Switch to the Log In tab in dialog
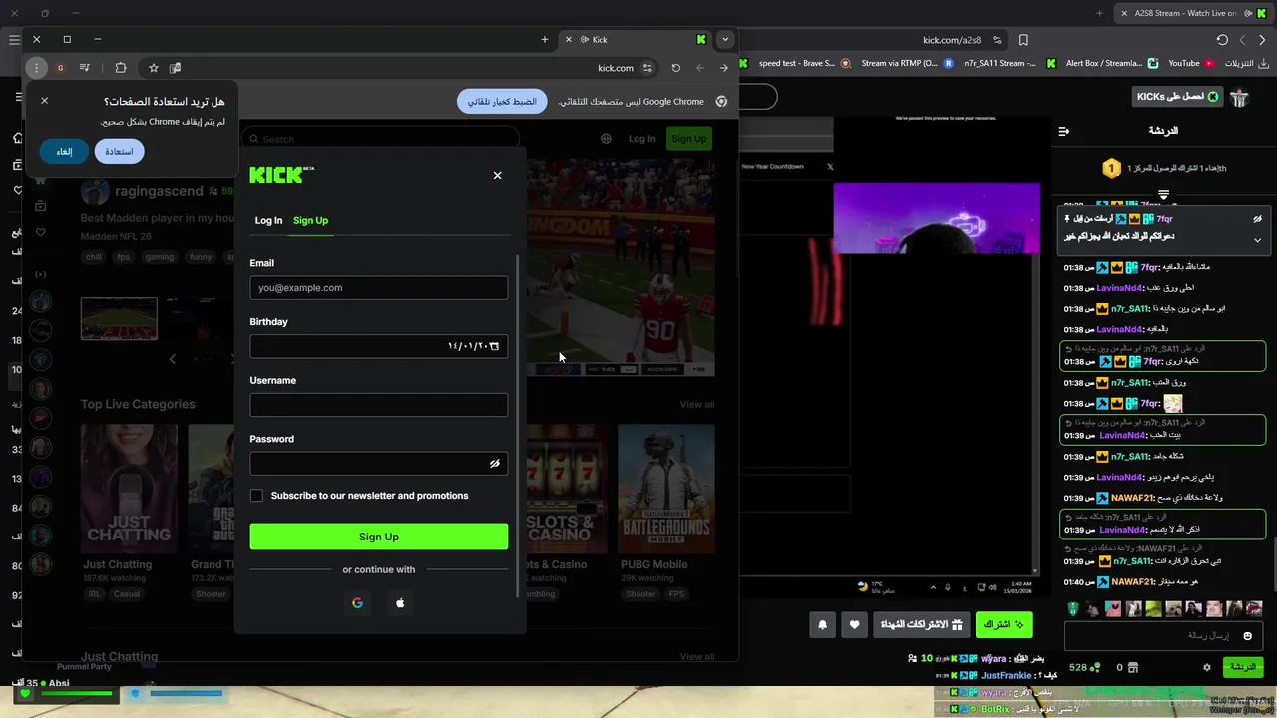This screenshot has width=1277, height=718. (x=268, y=220)
